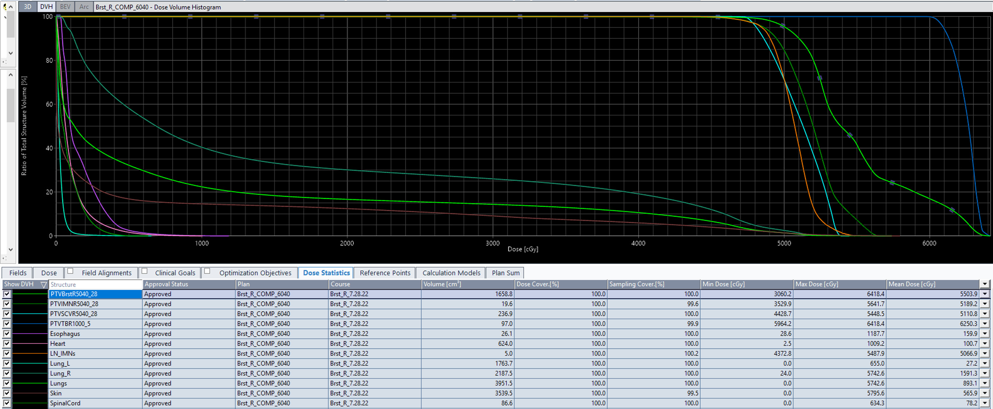Sort by Approval Status column header
The height and width of the screenshot is (409, 993).
coord(189,284)
